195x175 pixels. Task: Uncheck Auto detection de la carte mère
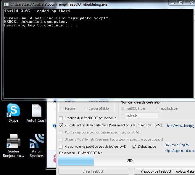click(61, 125)
